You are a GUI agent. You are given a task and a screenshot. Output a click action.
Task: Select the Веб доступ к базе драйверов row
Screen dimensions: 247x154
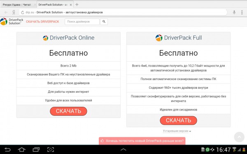pyautogui.click(x=68, y=83)
